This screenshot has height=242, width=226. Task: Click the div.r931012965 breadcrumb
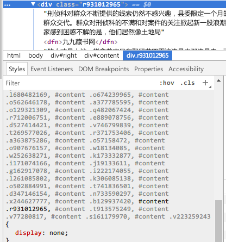[x=147, y=55]
